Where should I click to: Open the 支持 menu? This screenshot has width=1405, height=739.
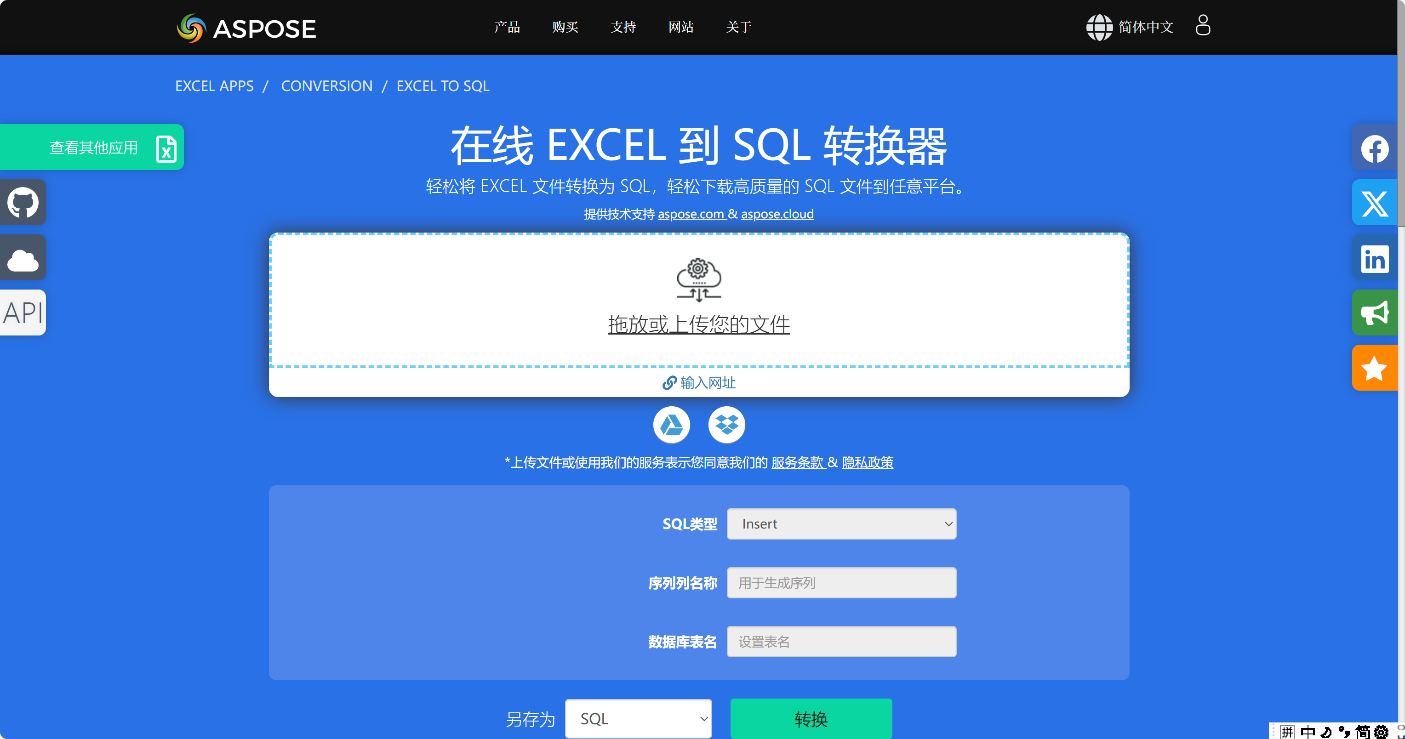[x=623, y=27]
